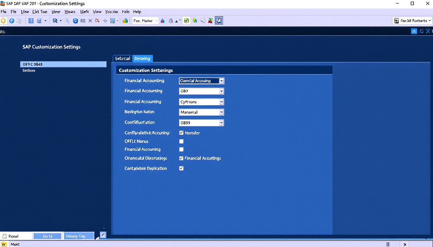Enable the 'OFTLC Nonus' checkbox

tap(181, 142)
